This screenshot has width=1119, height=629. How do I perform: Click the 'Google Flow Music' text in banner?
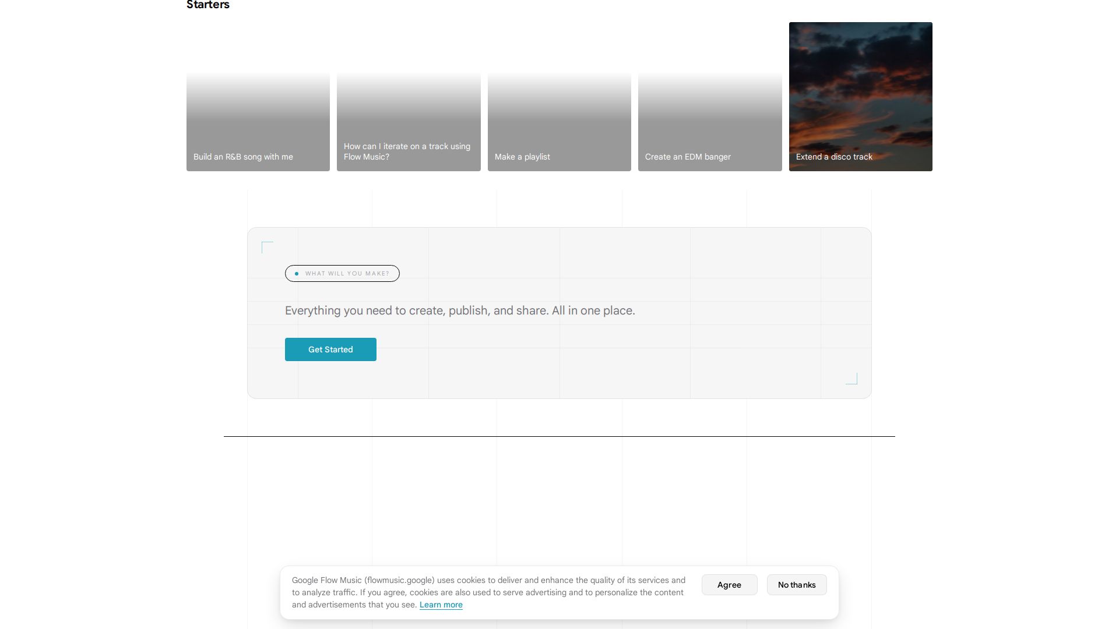click(x=327, y=580)
